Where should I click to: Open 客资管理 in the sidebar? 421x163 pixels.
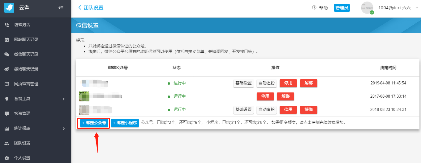tap(22, 114)
